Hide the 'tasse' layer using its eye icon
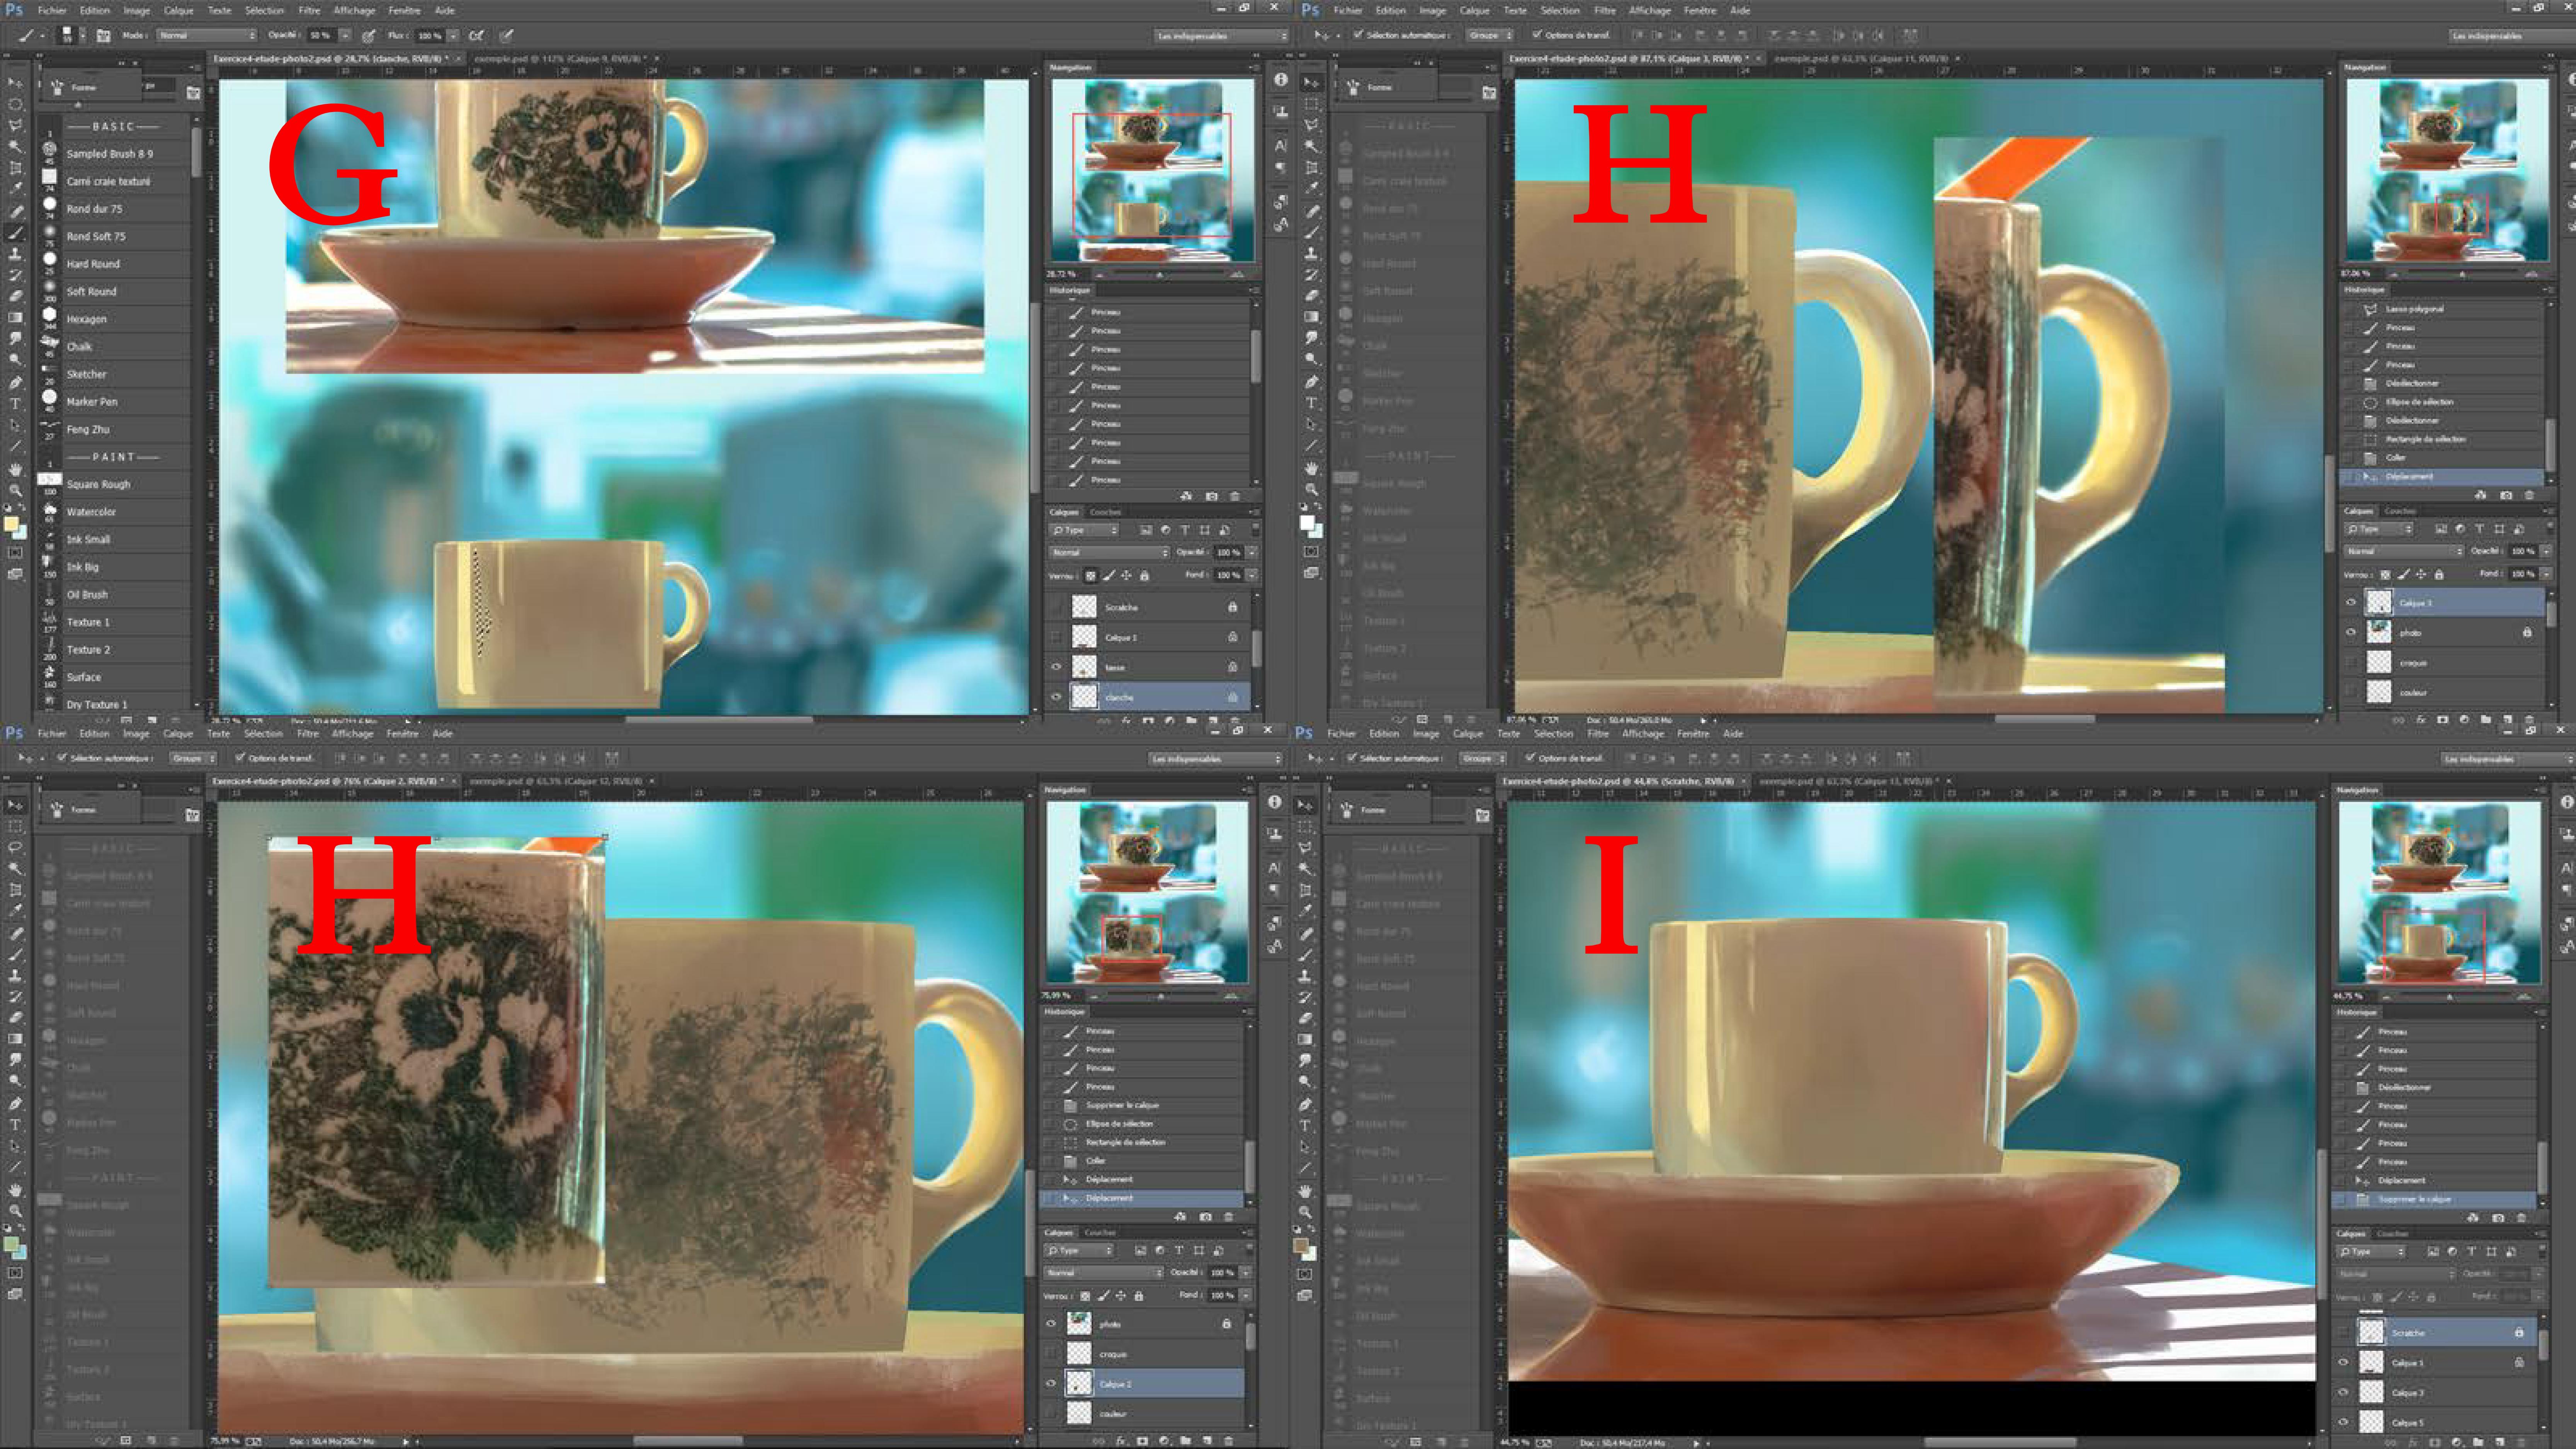The height and width of the screenshot is (1449, 2576). (1056, 667)
